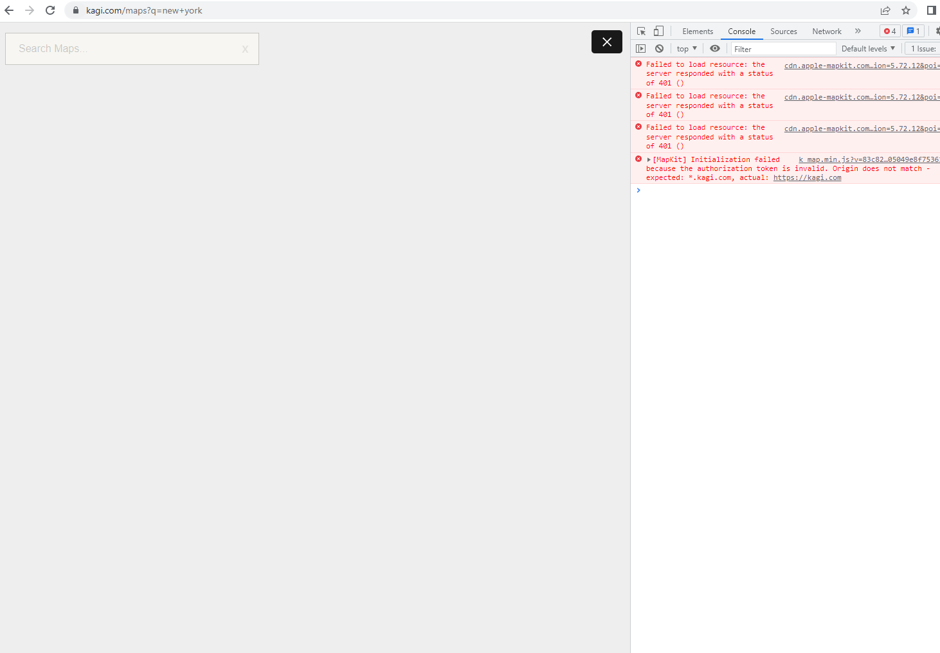Show more DevTools tabs
This screenshot has height=653, width=940.
[858, 31]
